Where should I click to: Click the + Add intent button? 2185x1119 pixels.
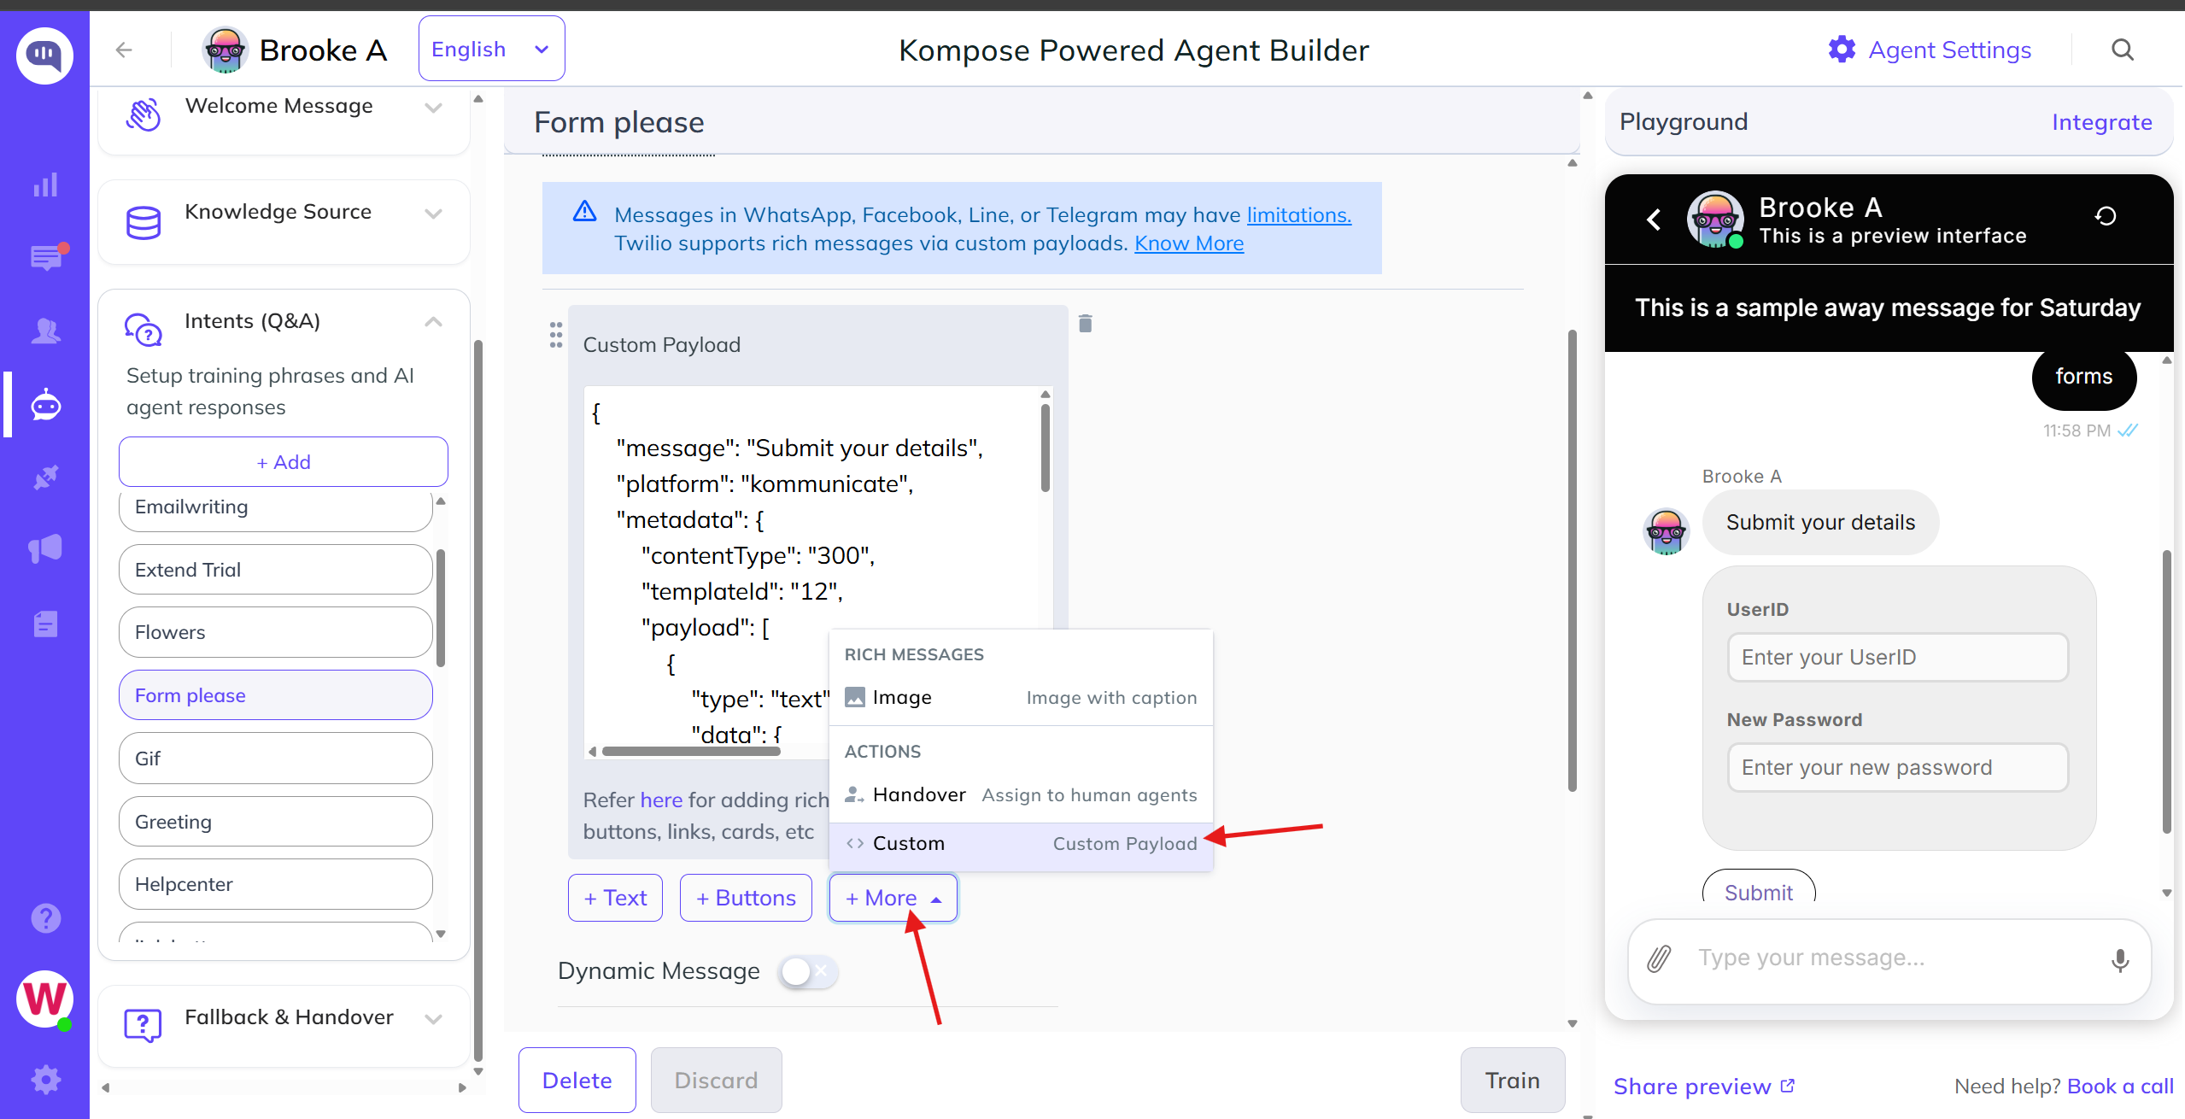[x=284, y=462]
